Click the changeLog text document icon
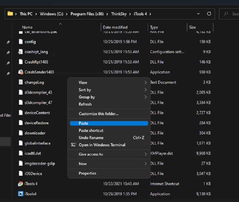 tap(21, 82)
